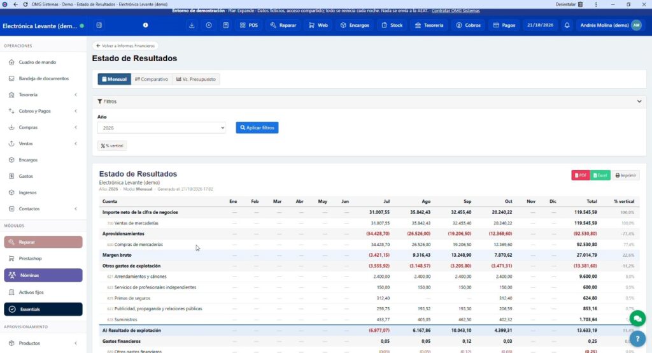Open the Cobros shortcut
652x353 pixels.
pos(468,25)
